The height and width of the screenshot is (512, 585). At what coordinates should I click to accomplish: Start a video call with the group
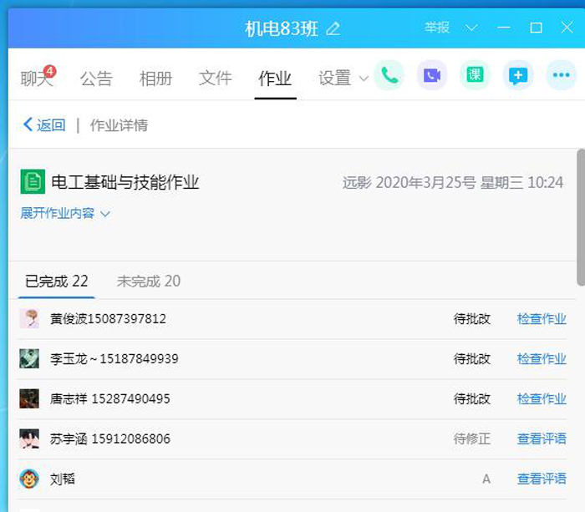click(x=431, y=76)
